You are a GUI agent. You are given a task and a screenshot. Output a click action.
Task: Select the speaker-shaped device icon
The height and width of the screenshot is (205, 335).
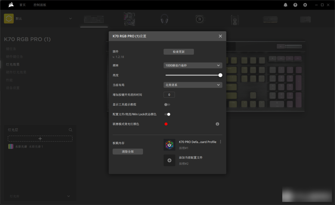coord(235,20)
